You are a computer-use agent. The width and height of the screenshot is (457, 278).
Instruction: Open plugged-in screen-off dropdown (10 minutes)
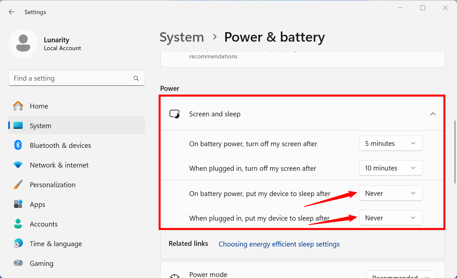[391, 168]
